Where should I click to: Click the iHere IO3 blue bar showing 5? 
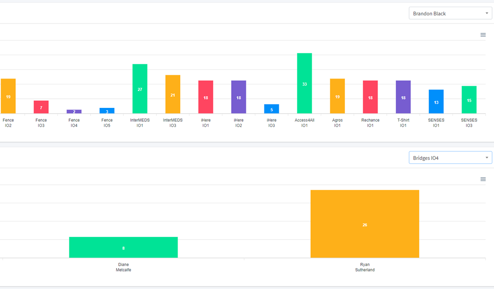[272, 109]
